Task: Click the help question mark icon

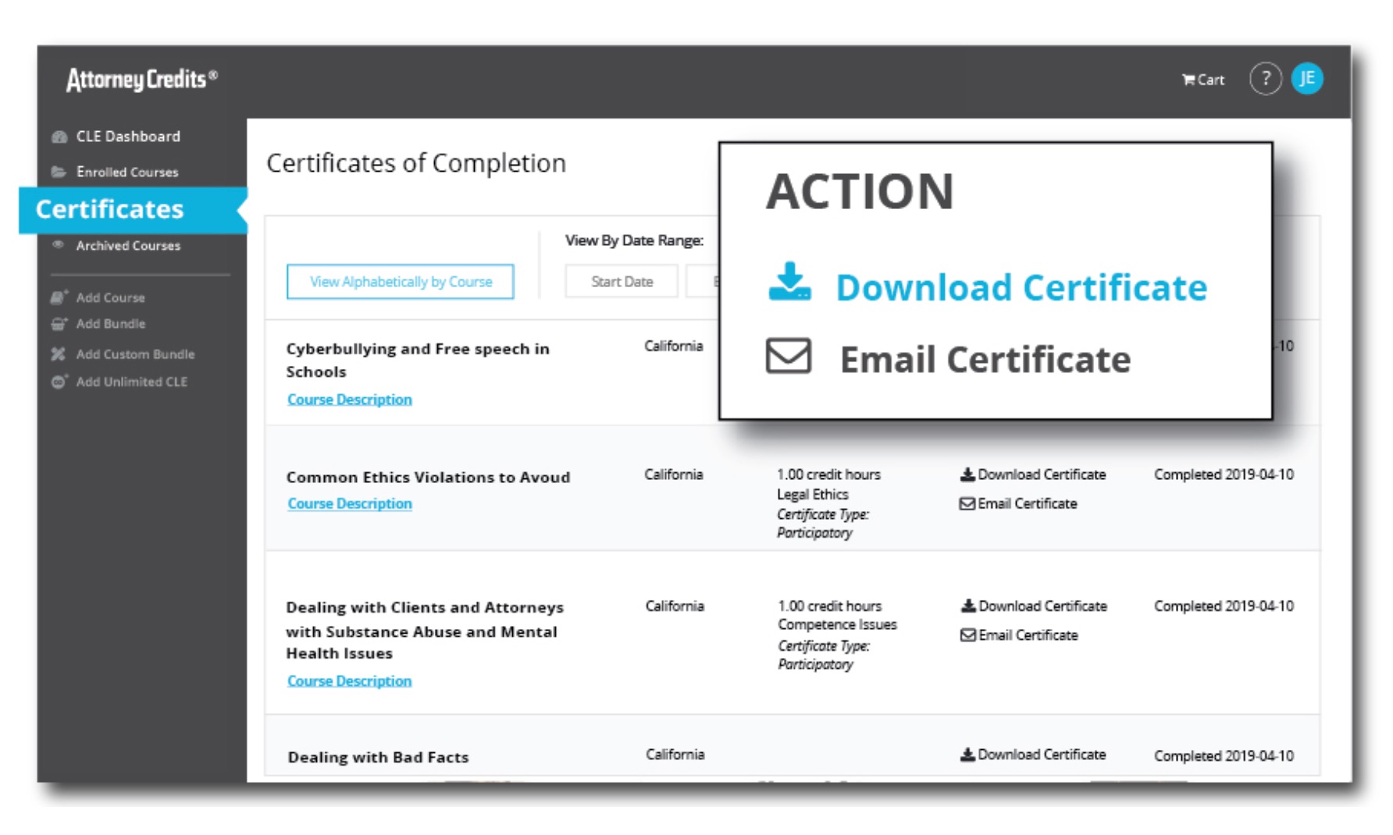Action: tap(1266, 78)
